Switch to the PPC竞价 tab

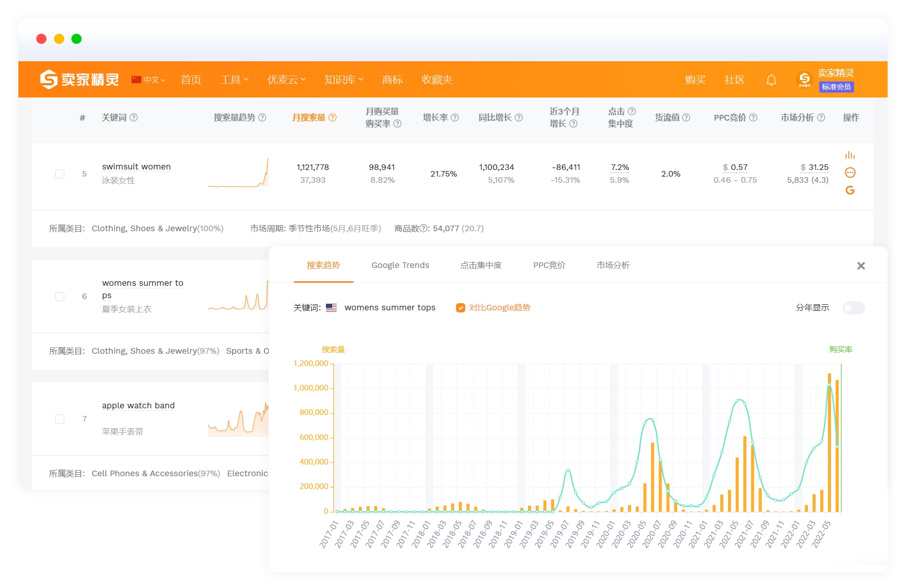click(x=549, y=265)
